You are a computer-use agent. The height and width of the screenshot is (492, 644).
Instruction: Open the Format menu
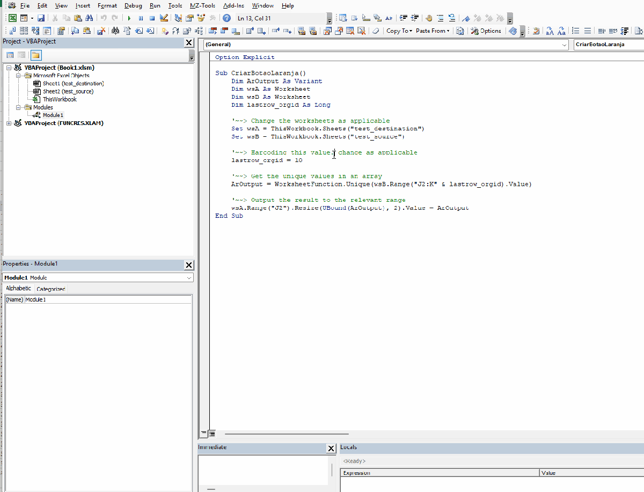pos(107,5)
